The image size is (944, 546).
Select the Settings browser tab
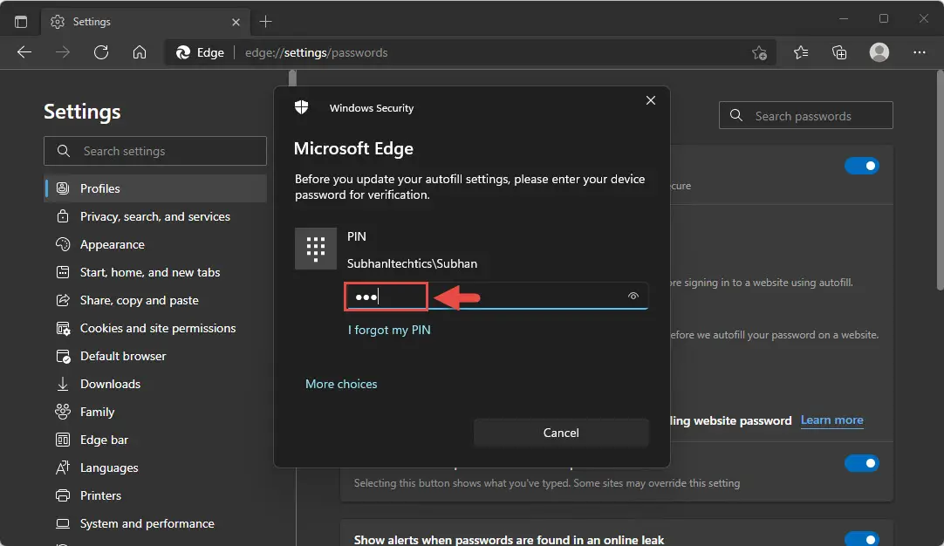point(146,22)
